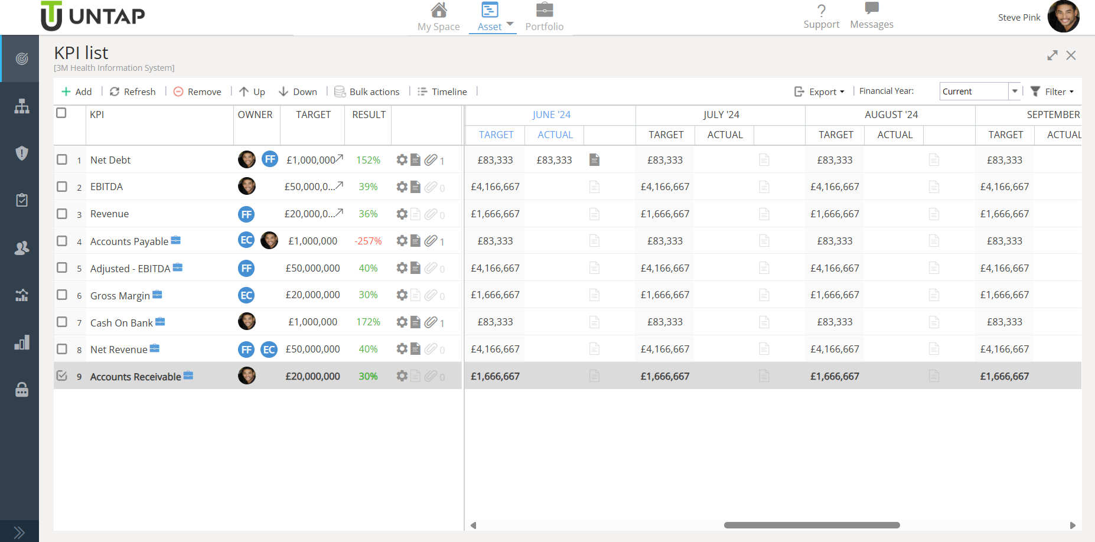Expand EBITDA target trend arrow
This screenshot has height=542, width=1095.
[340, 185]
